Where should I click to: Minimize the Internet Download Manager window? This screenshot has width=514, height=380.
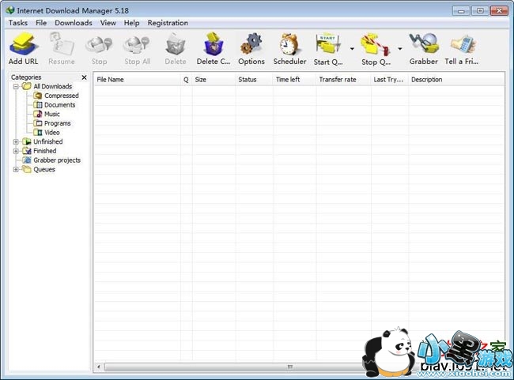pos(461,11)
